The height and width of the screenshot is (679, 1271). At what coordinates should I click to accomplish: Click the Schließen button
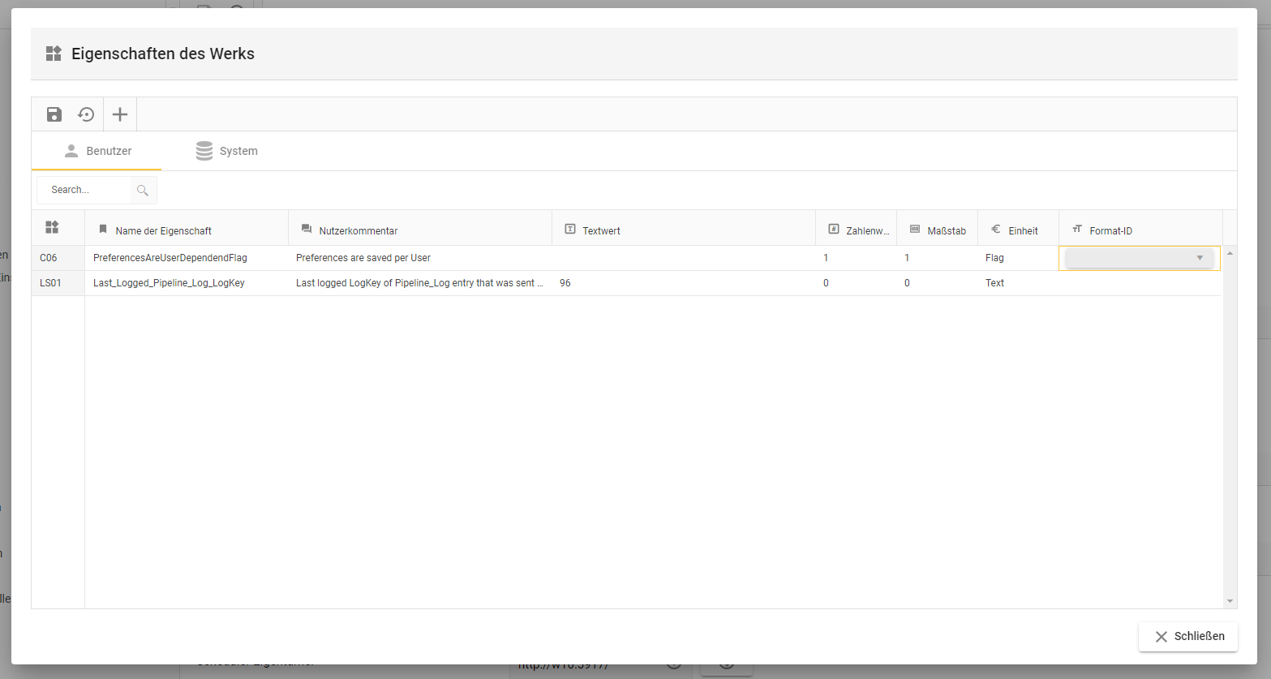1188,636
